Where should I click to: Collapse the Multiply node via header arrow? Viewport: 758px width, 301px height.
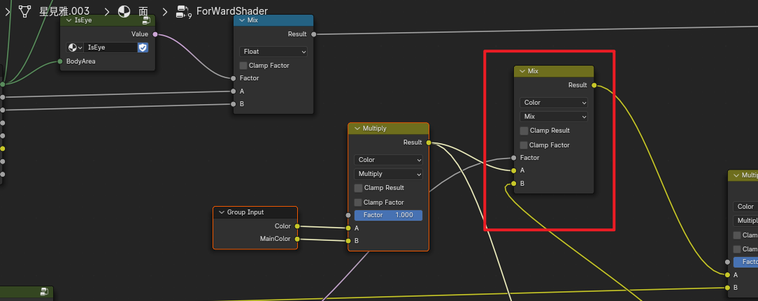pos(357,129)
